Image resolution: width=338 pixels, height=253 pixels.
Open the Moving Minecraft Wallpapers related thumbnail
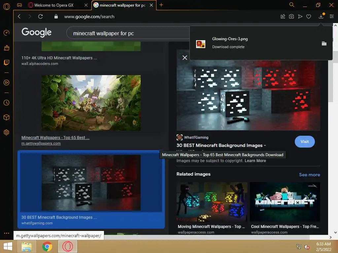click(x=212, y=202)
